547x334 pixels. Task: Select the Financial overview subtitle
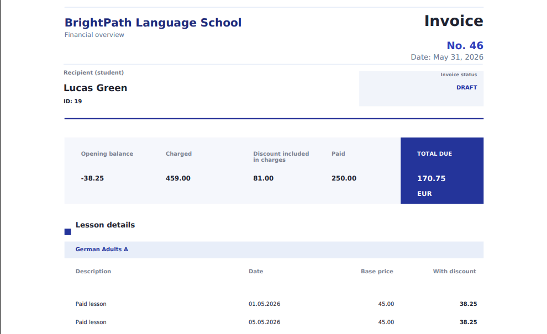click(x=94, y=35)
